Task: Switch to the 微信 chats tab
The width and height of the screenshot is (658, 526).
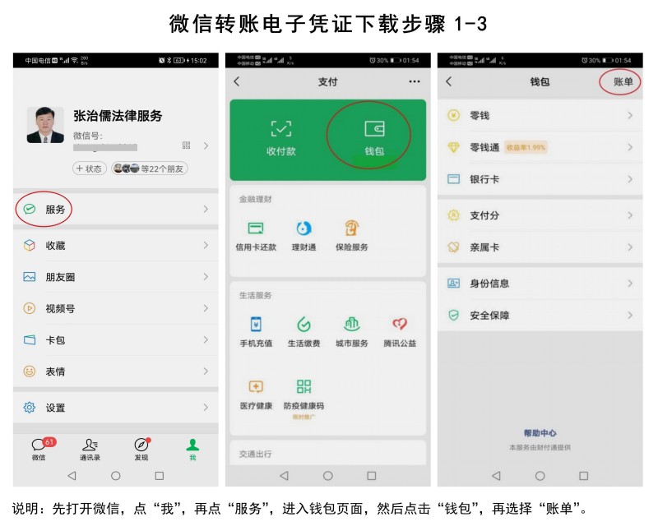Action: [39, 449]
